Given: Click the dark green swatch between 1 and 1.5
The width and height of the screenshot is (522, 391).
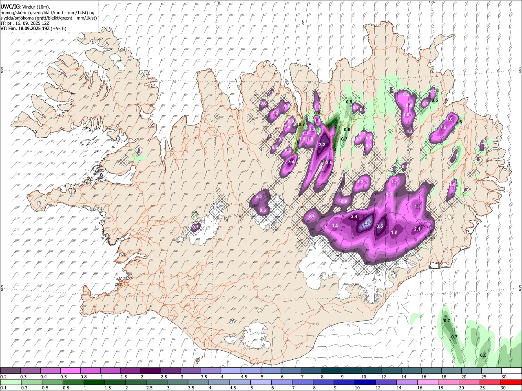Looking at the screenshot, I should pos(94,382).
